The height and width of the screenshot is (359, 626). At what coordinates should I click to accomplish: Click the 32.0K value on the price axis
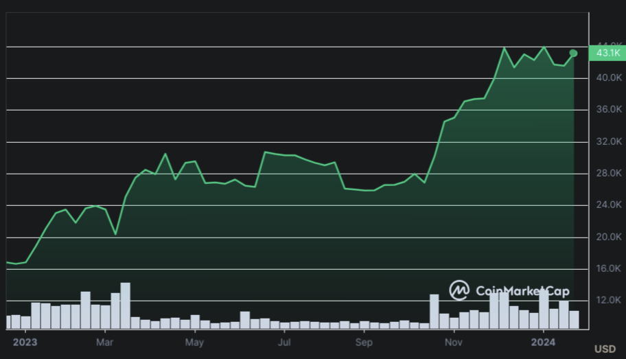[609, 142]
